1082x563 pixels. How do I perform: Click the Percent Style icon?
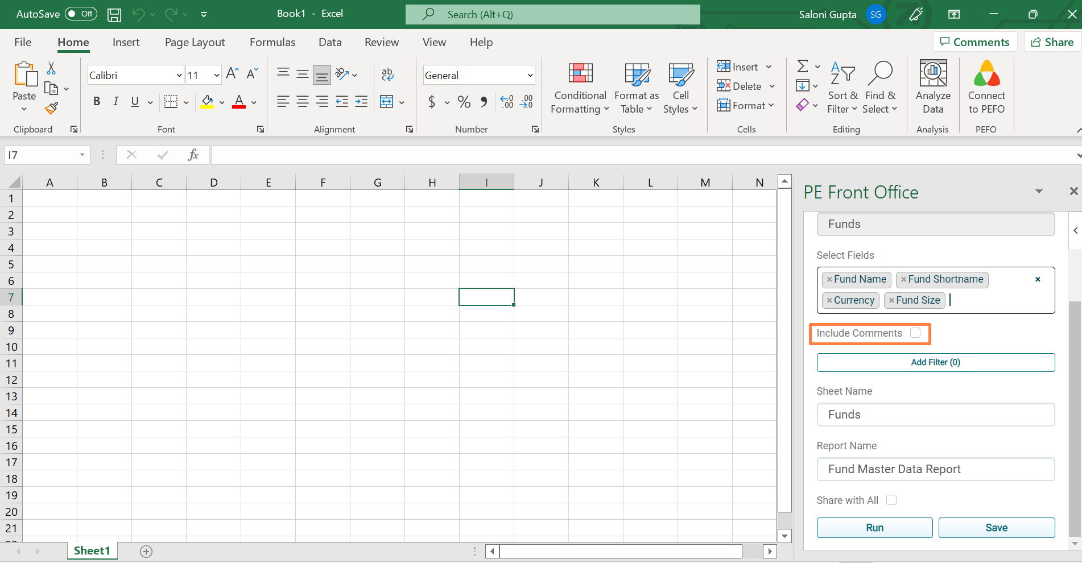point(464,102)
